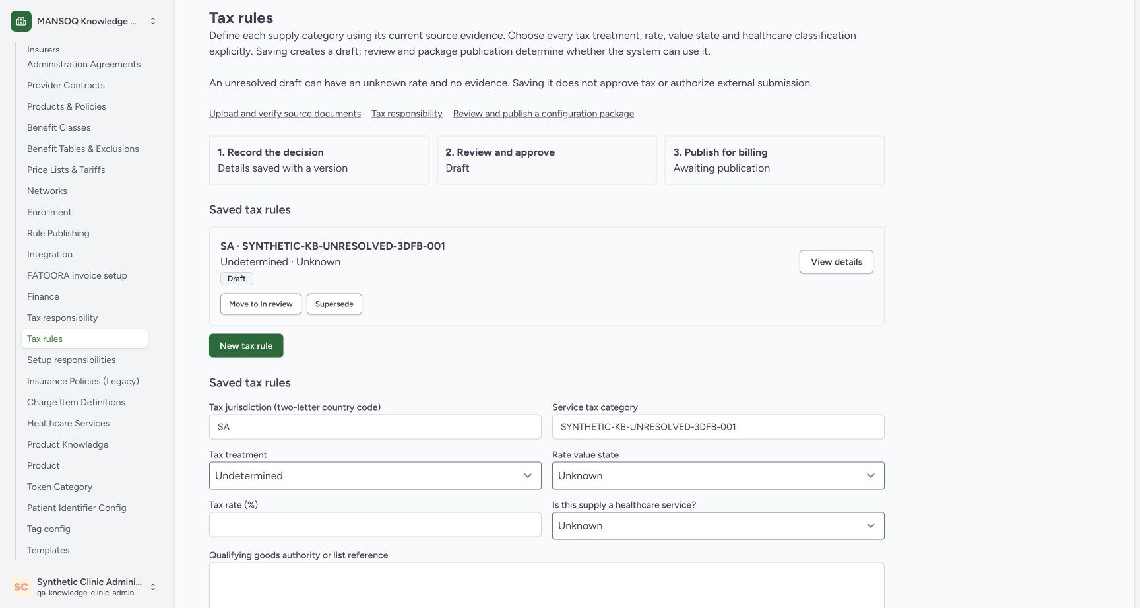Open Charge Item Definitions
Viewport: 1140px width, 608px height.
tap(76, 402)
